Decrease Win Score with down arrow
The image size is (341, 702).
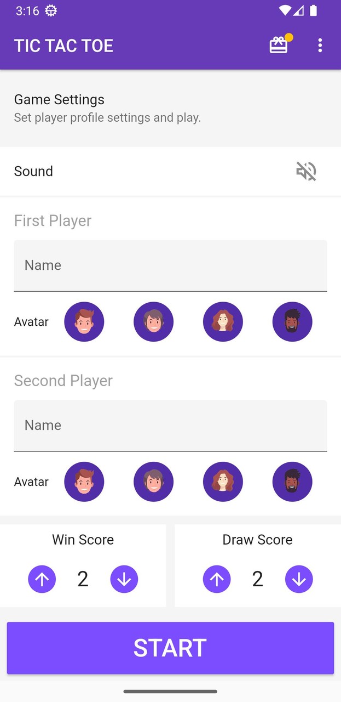pos(124,579)
